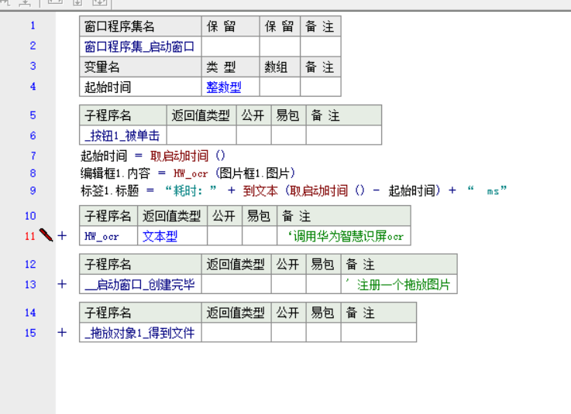The height and width of the screenshot is (414, 571).
Task: Click 公开 header above HW_ocr row
Action: pos(225,216)
